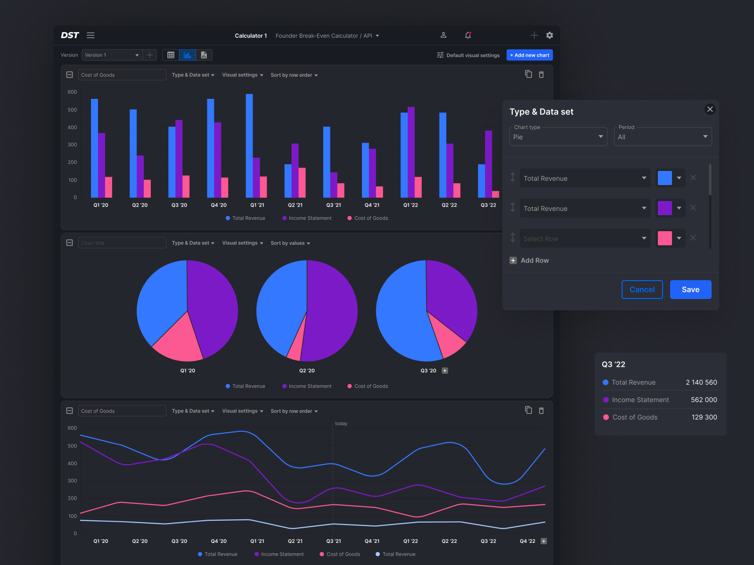Viewport: 754px width, 565px height.
Task: Open the hamburger menu next to DST logo
Action: pyautogui.click(x=90, y=35)
